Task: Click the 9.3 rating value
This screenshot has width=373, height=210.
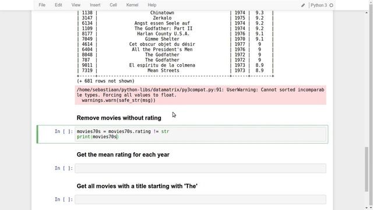Action: (x=259, y=13)
